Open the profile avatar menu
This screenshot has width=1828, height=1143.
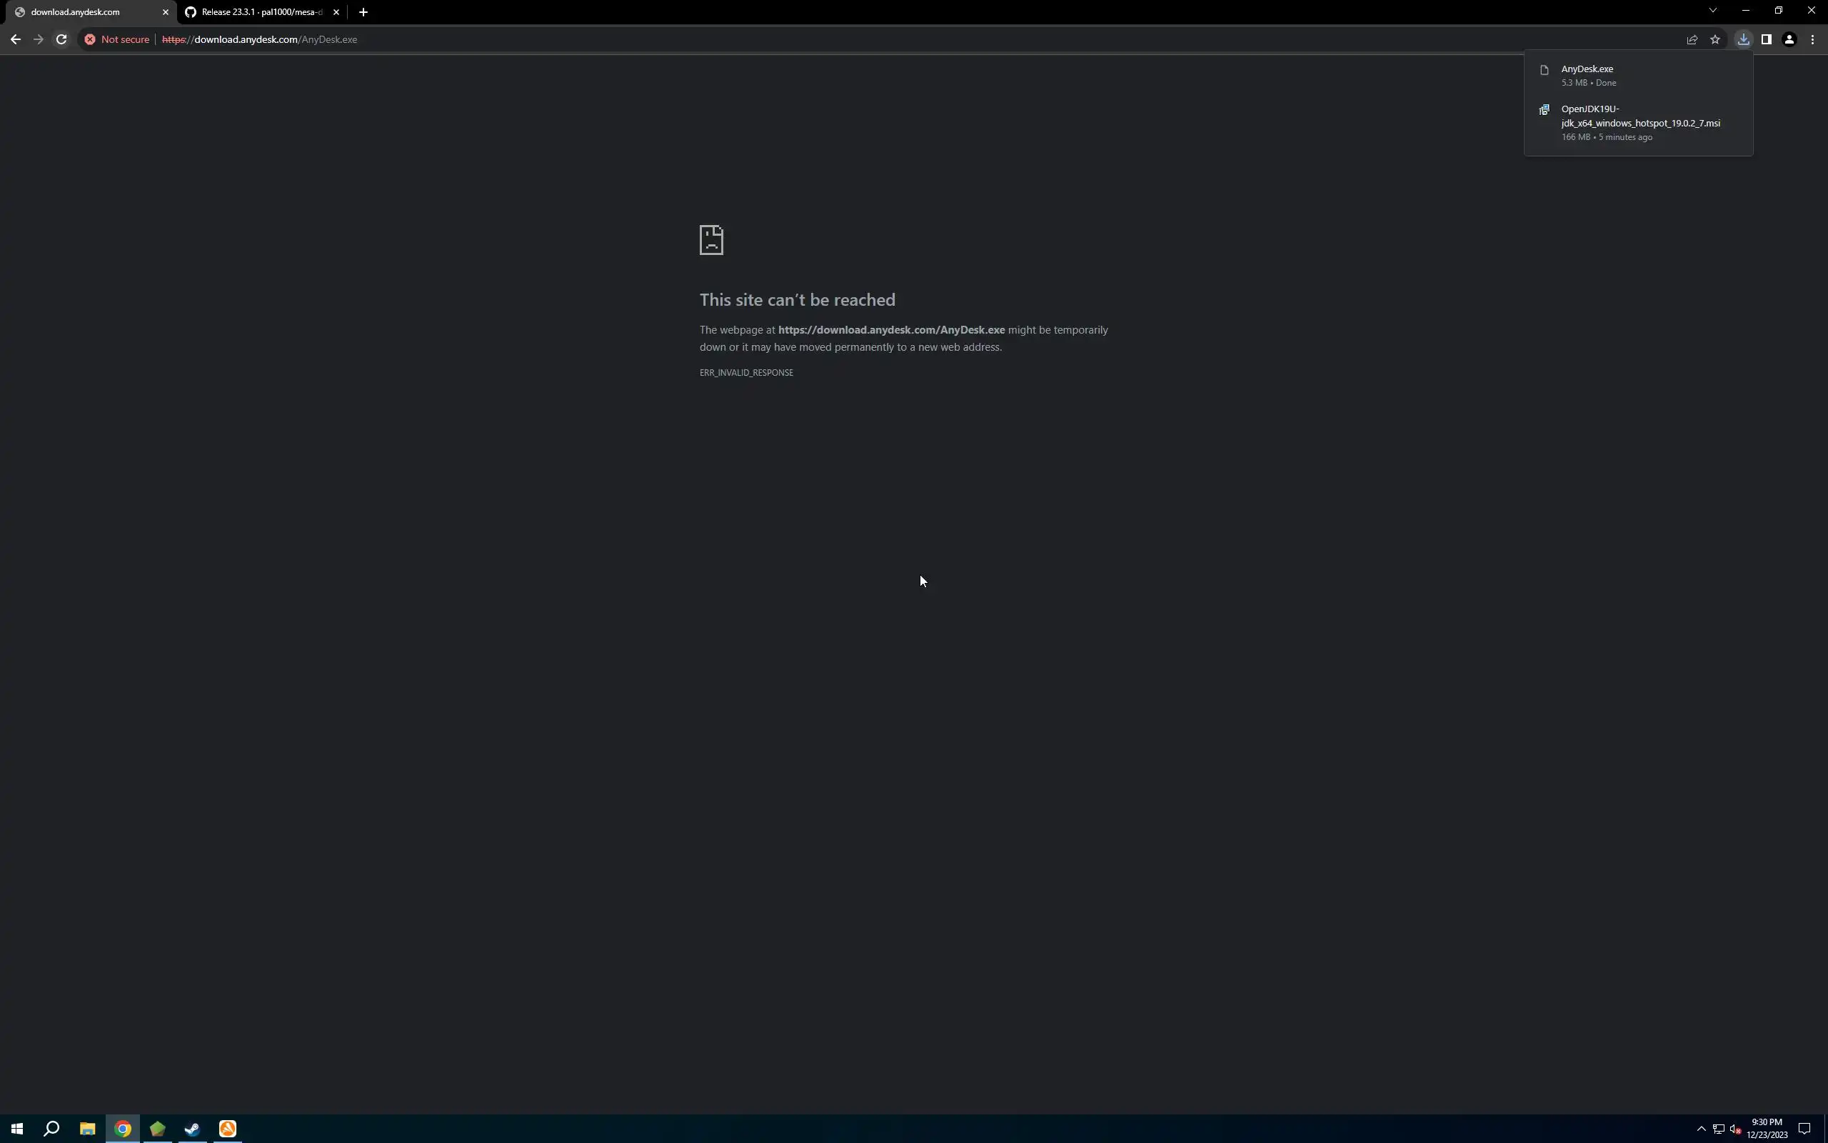pyautogui.click(x=1789, y=39)
